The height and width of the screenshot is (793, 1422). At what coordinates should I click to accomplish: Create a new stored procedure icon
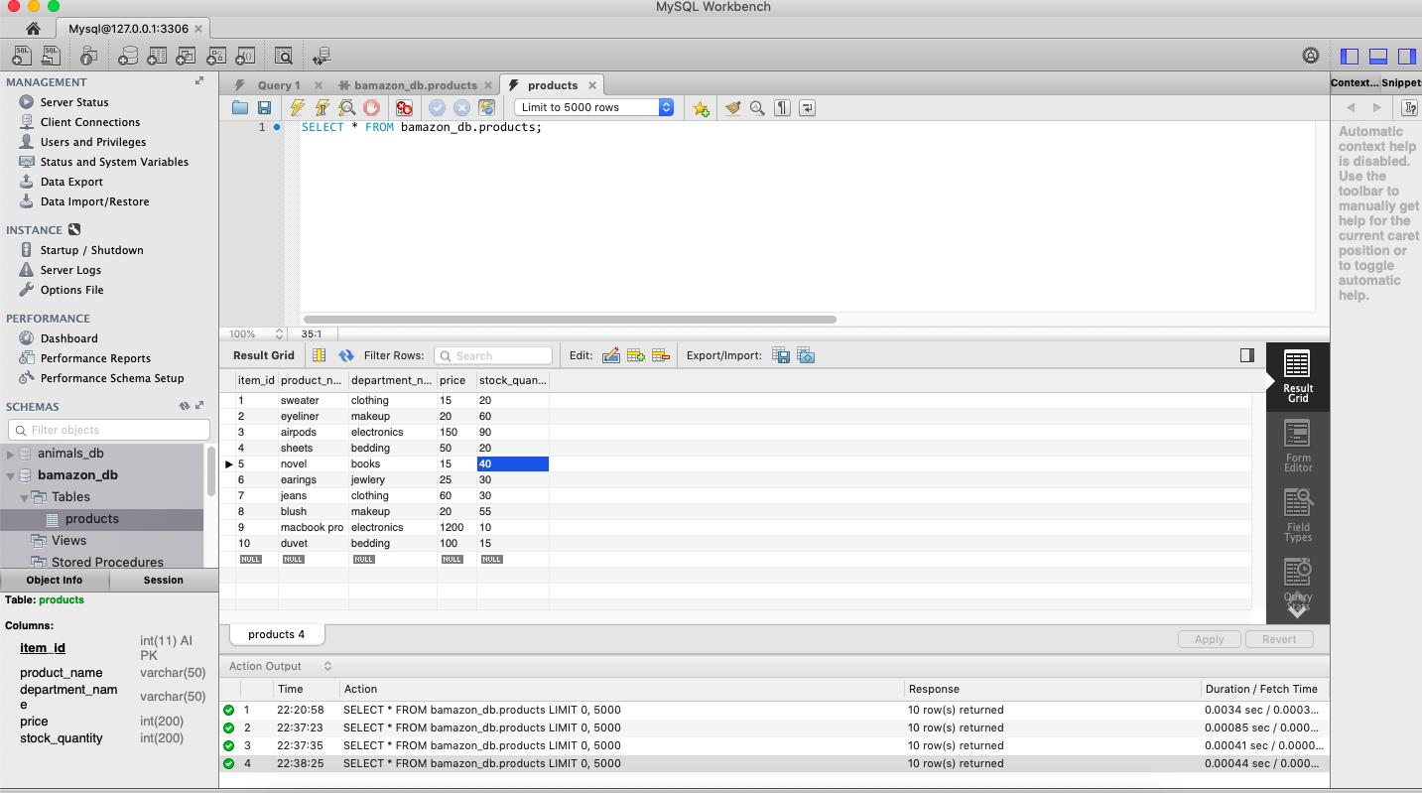tap(216, 56)
